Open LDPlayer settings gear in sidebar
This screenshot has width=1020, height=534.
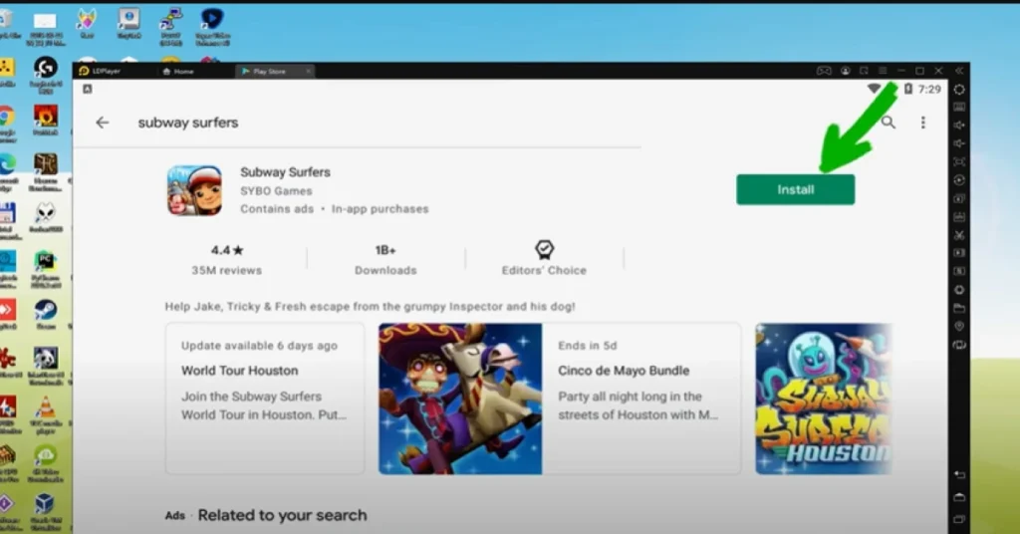(959, 89)
